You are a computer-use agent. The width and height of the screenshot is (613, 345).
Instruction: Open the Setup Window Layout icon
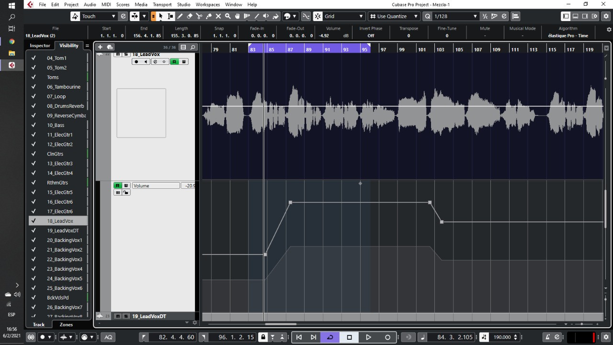pos(594,16)
